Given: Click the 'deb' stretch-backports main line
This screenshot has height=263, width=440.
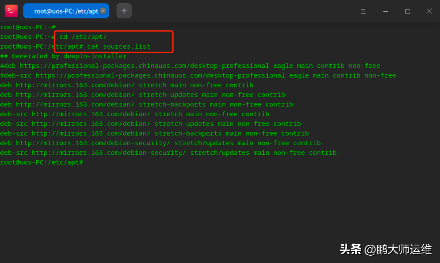Looking at the screenshot, I should point(147,104).
